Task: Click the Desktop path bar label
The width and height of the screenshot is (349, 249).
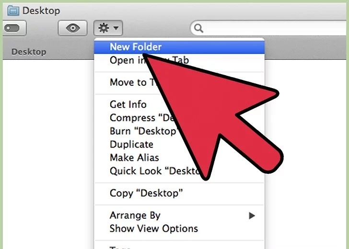Action: coord(29,52)
